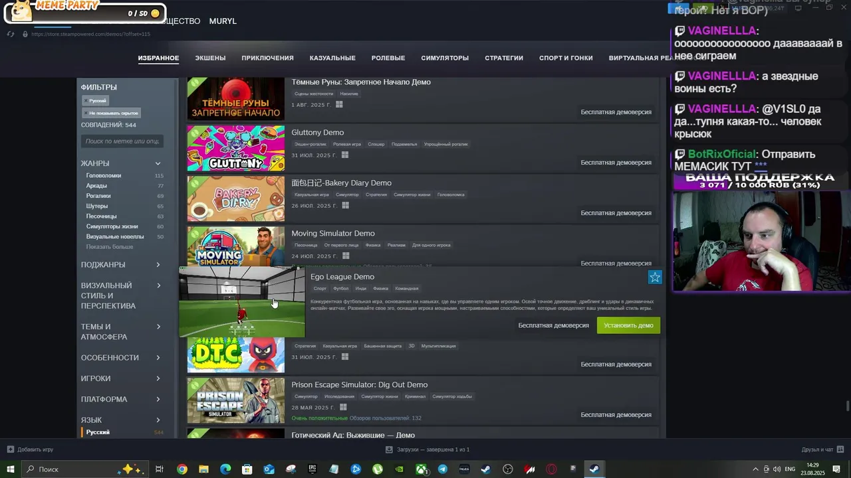Switch to the Симуляторы tab

(445, 58)
